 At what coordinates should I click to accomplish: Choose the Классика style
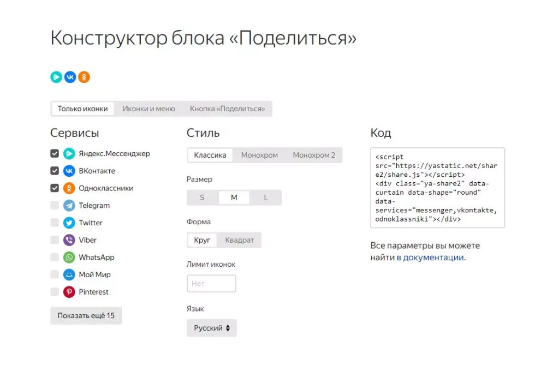pyautogui.click(x=210, y=155)
